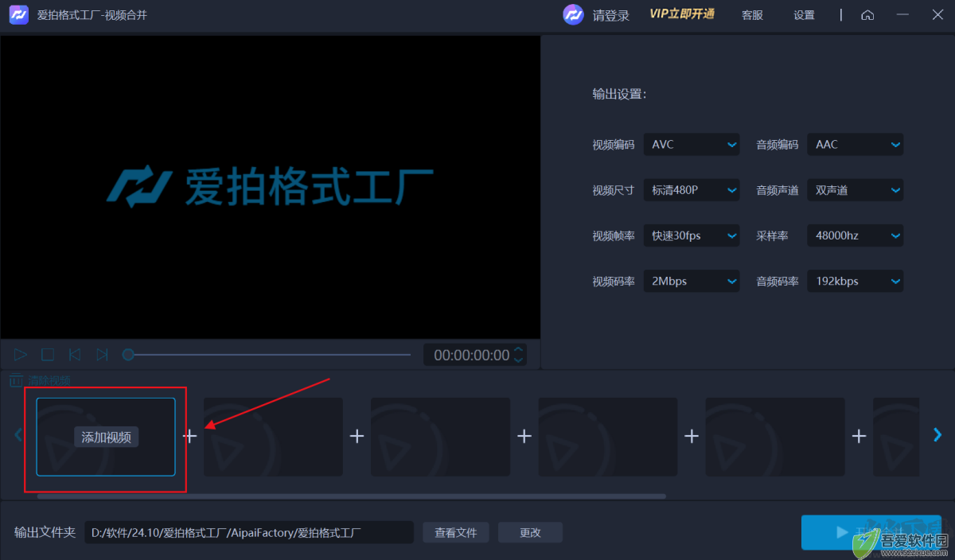Click VIP立即开通

click(682, 14)
